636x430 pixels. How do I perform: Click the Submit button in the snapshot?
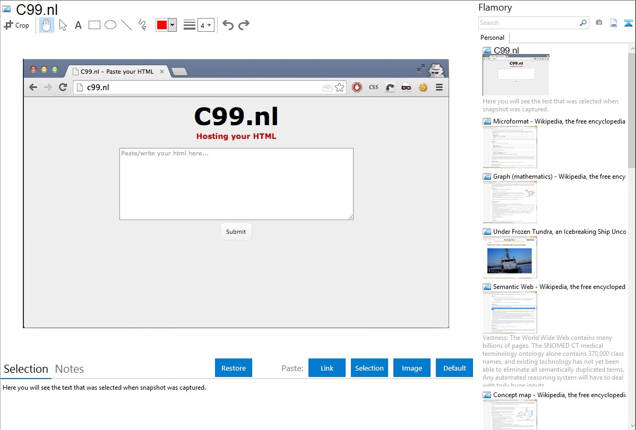point(236,231)
